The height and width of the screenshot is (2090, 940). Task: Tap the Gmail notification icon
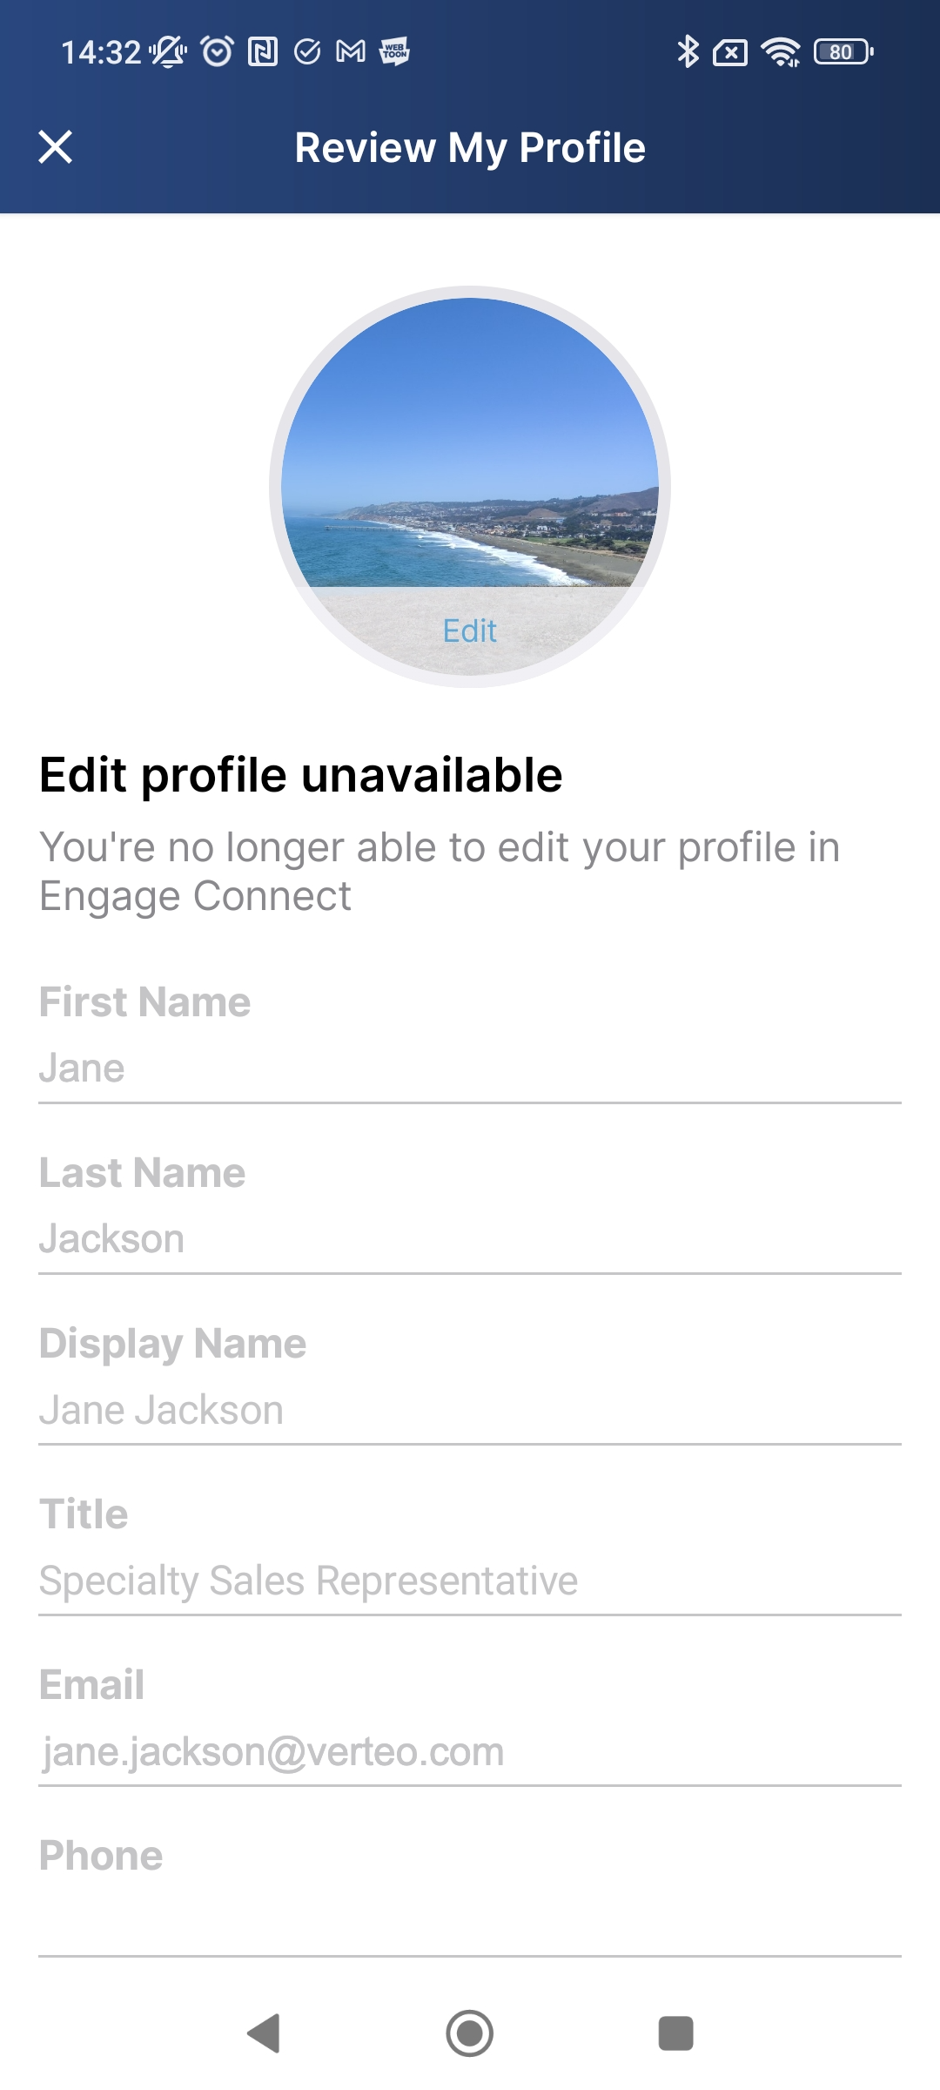coord(351,52)
